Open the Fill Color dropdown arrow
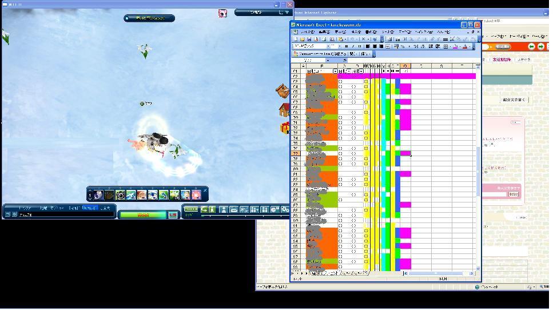Viewport: 553px width, 310px height. coord(460,46)
